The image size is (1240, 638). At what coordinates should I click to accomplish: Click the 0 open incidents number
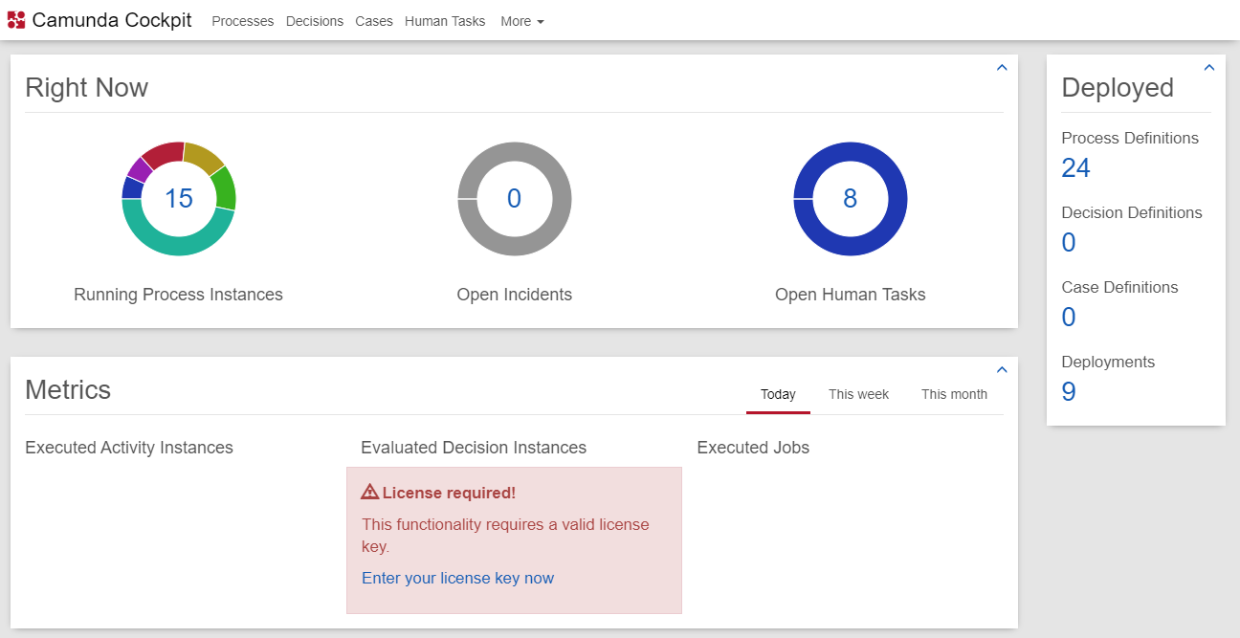coord(514,198)
